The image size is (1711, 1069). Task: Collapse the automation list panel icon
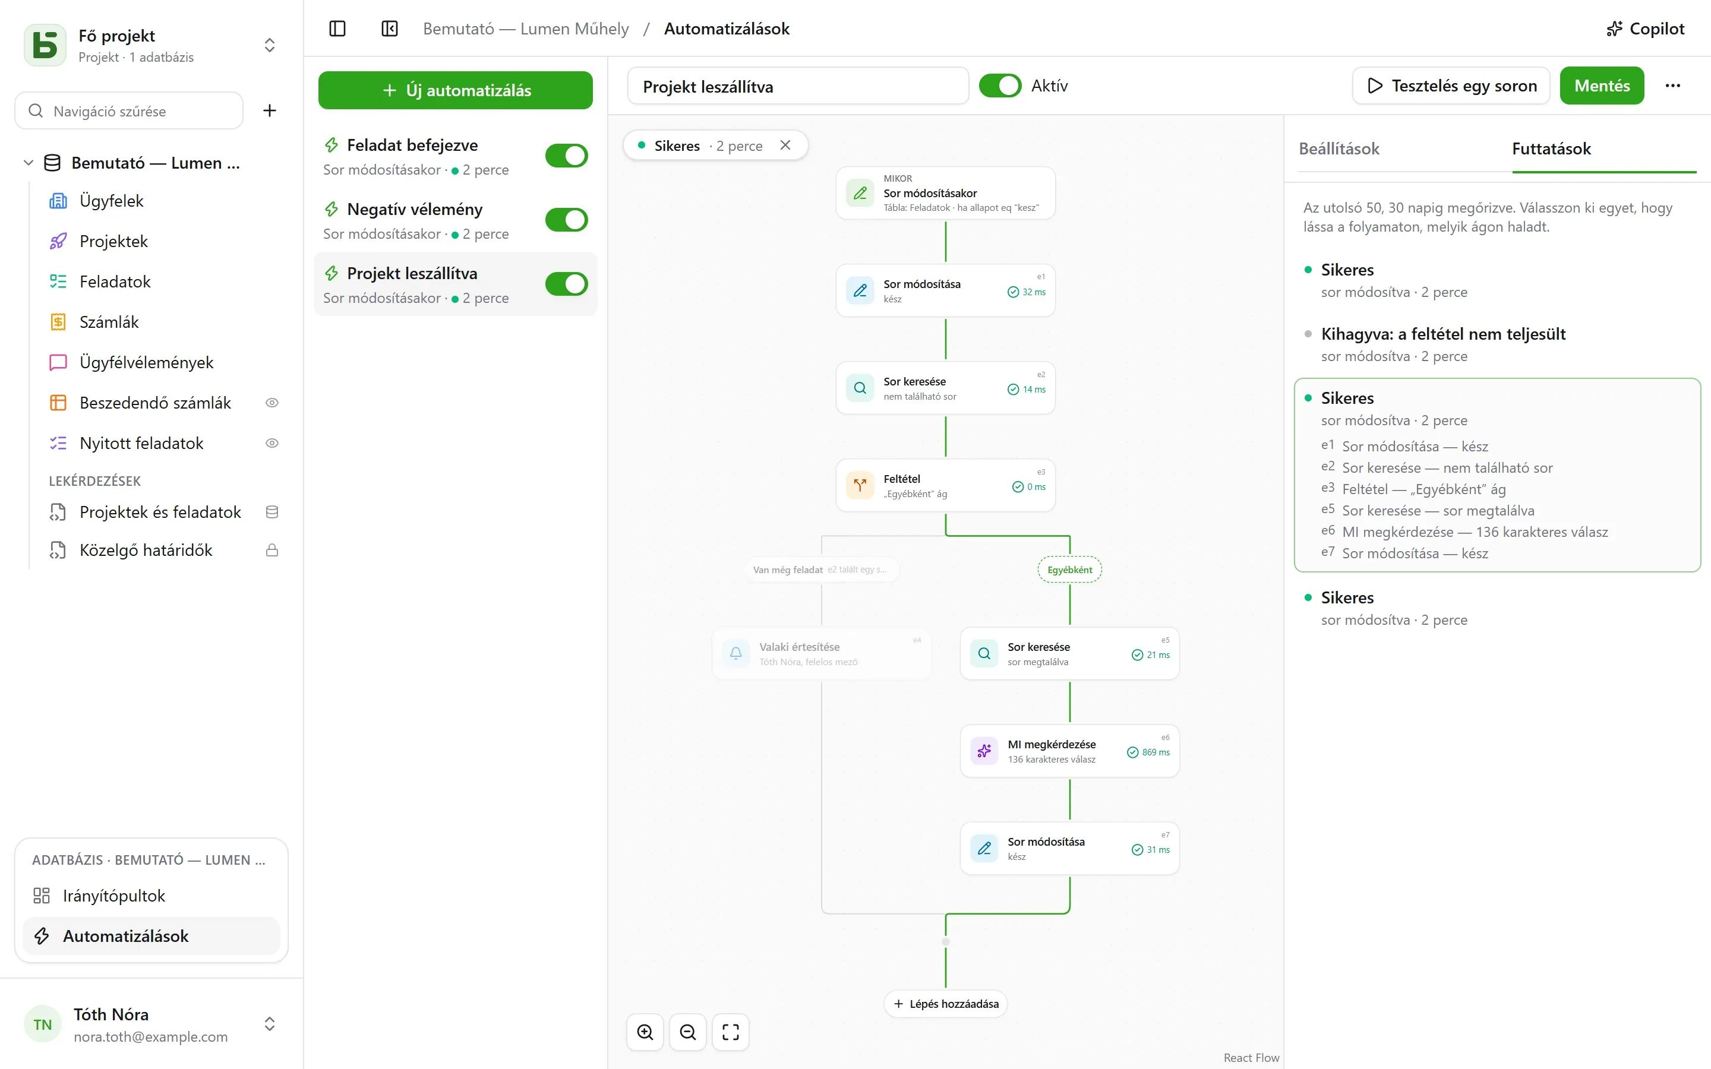(390, 29)
